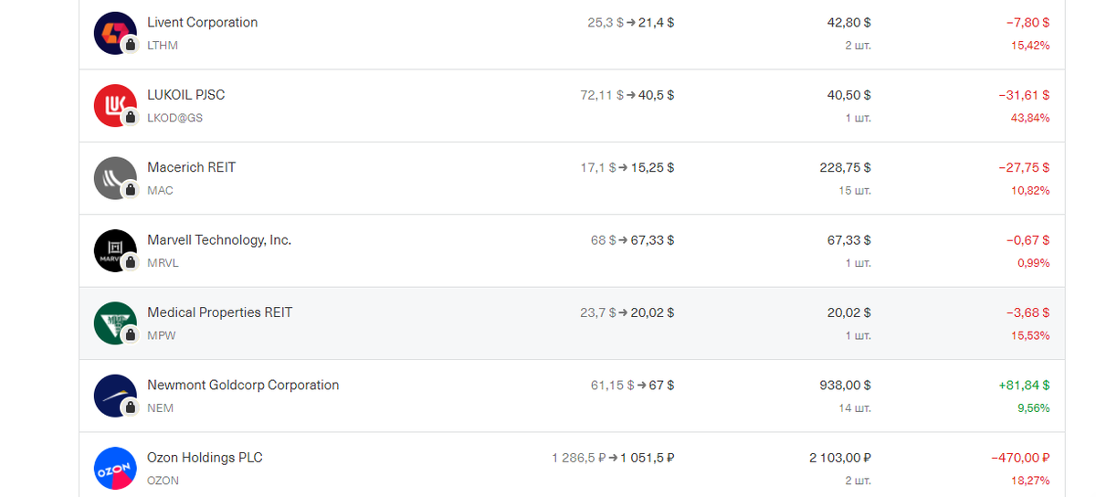This screenshot has height=497, width=1096.
Task: Click the lock badge on LUKOIL logo
Action: [131, 117]
